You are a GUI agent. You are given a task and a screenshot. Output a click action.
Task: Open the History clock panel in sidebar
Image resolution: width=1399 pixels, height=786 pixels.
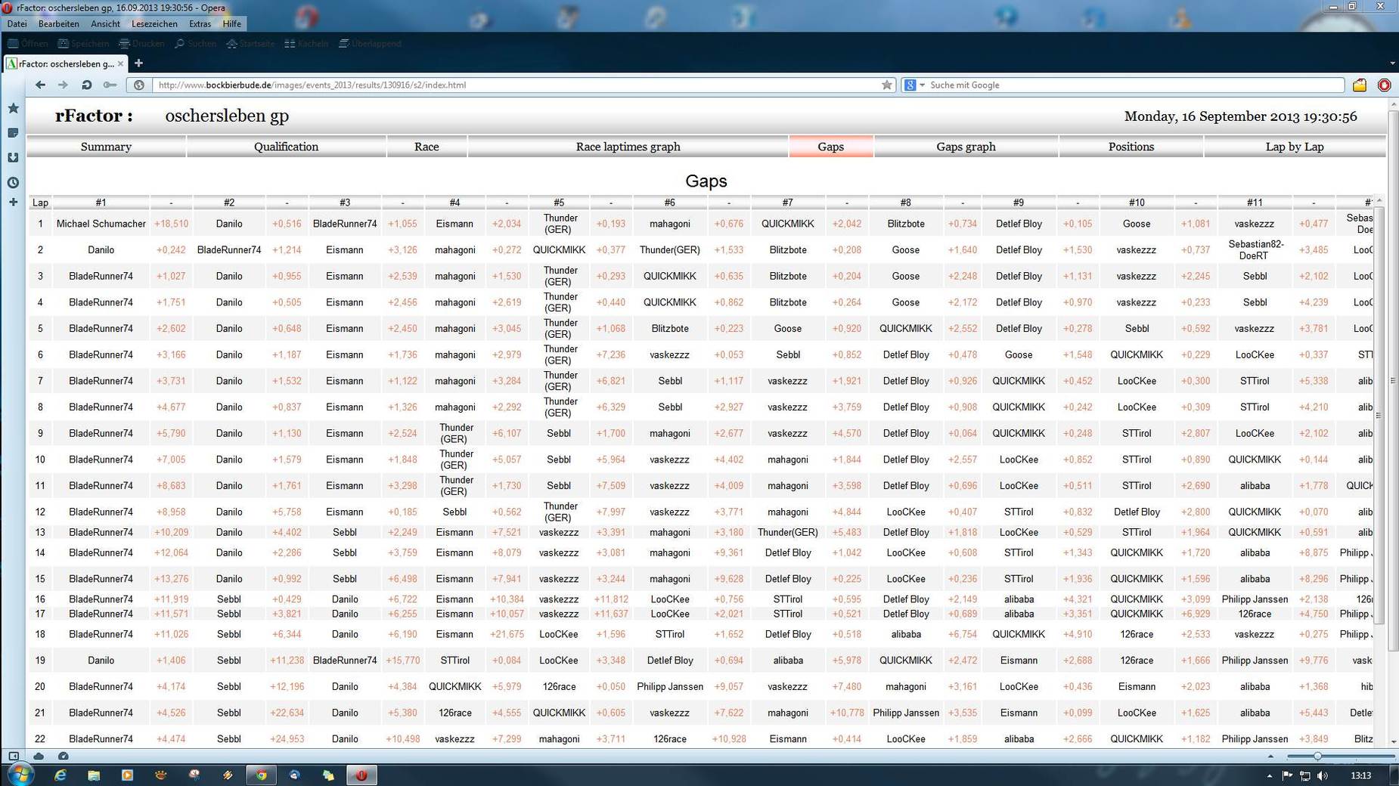[13, 183]
